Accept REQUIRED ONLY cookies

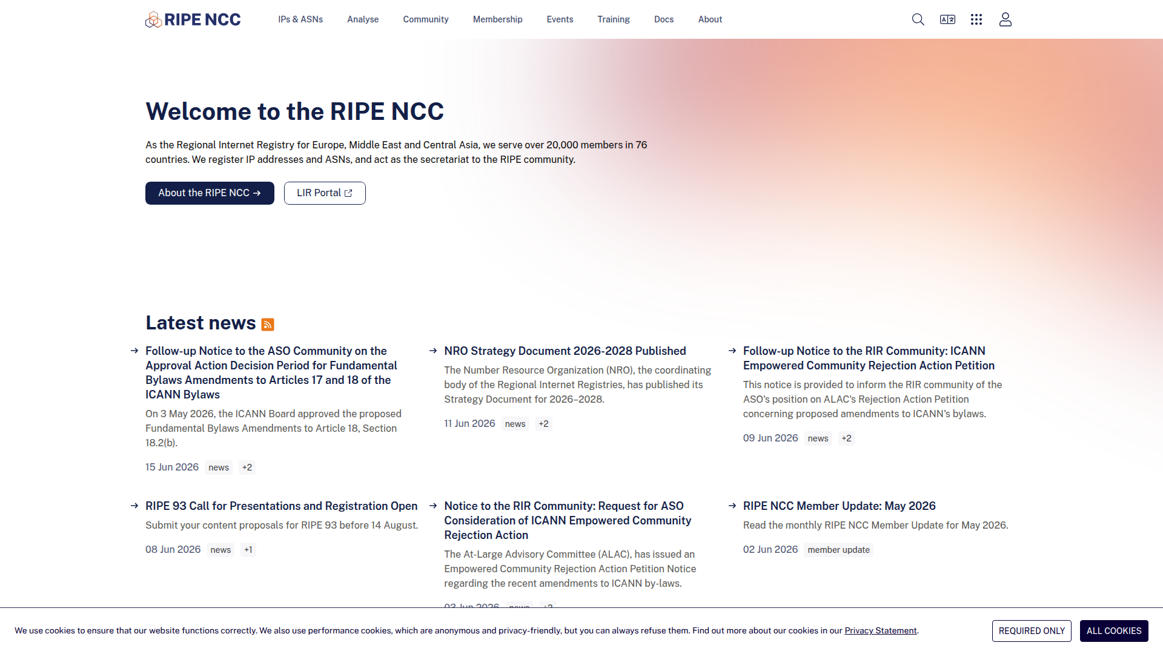tap(1032, 631)
